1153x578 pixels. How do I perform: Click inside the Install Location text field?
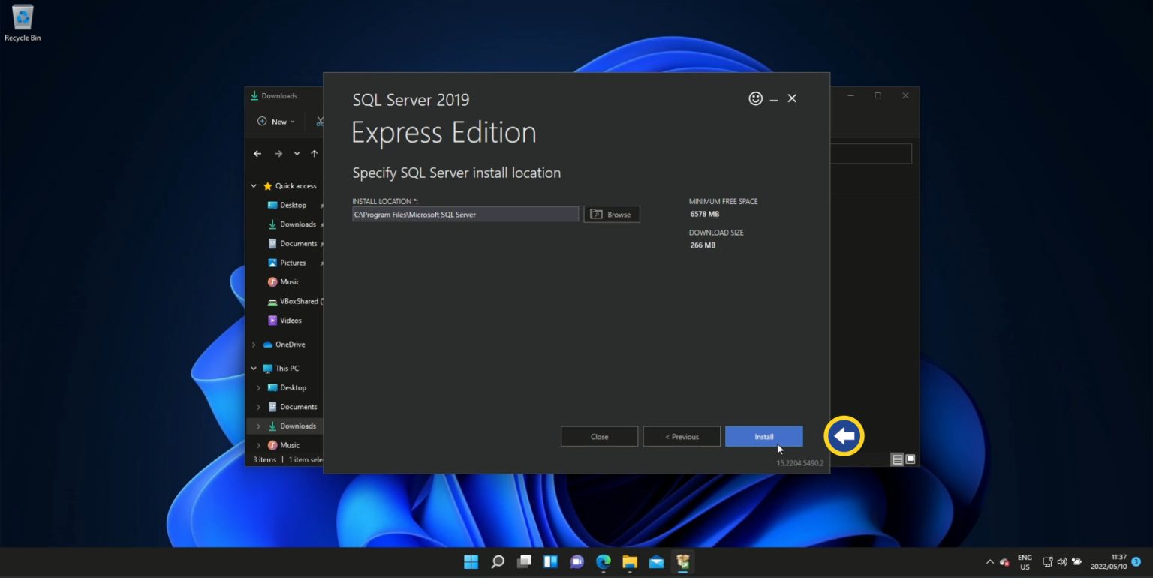point(465,214)
